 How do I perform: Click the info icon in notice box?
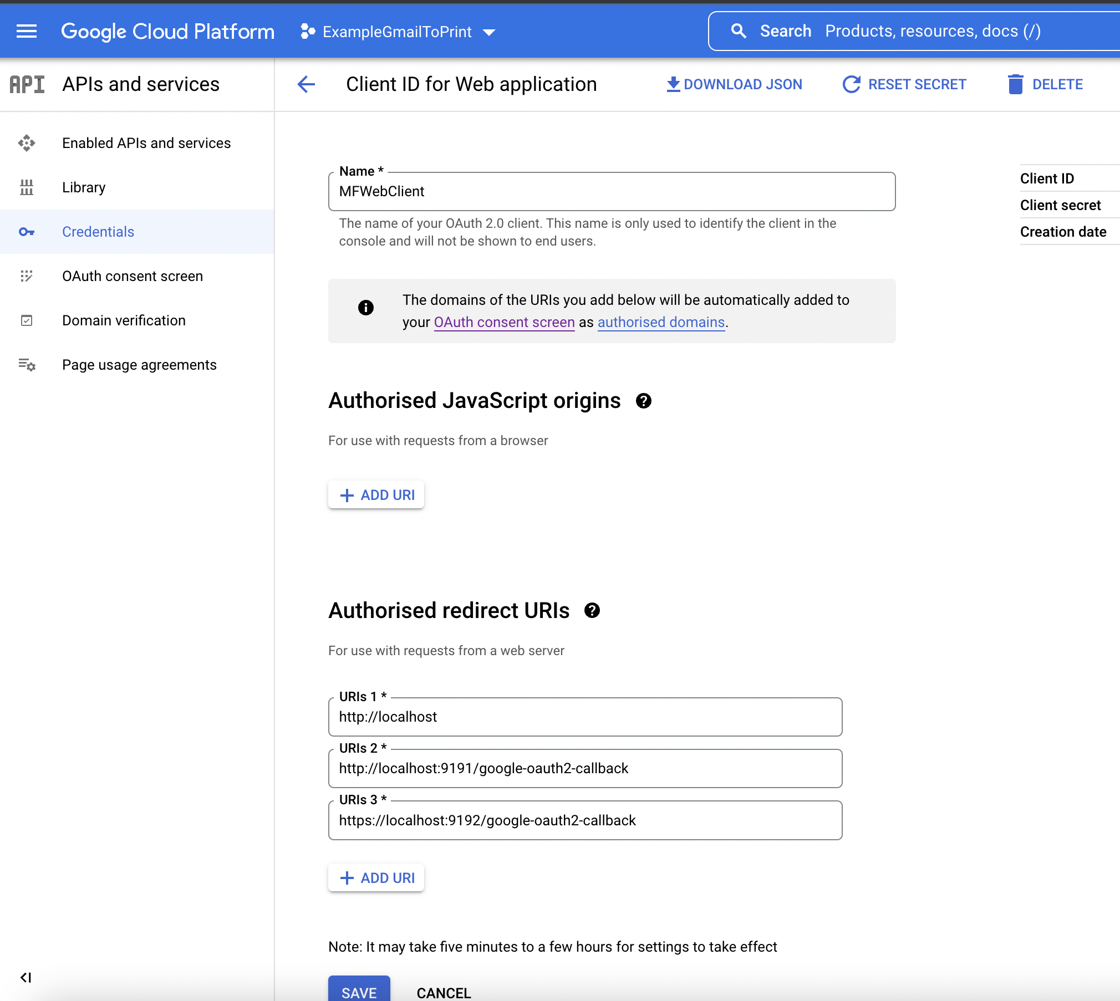(x=365, y=308)
